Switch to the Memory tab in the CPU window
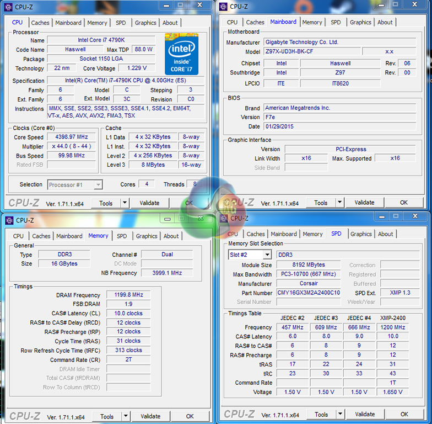432x424 pixels. tap(97, 23)
